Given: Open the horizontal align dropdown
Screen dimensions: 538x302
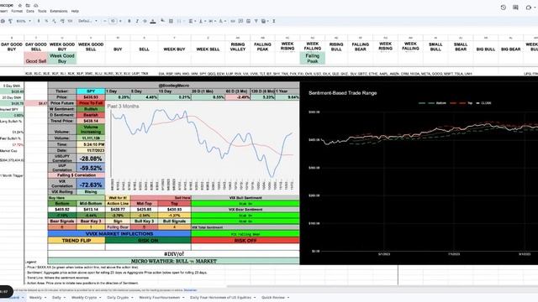Looking at the screenshot, I should 193,21.
